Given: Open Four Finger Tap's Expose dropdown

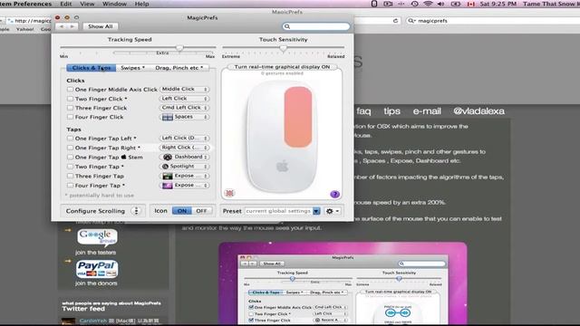Looking at the screenshot, I should 185,185.
